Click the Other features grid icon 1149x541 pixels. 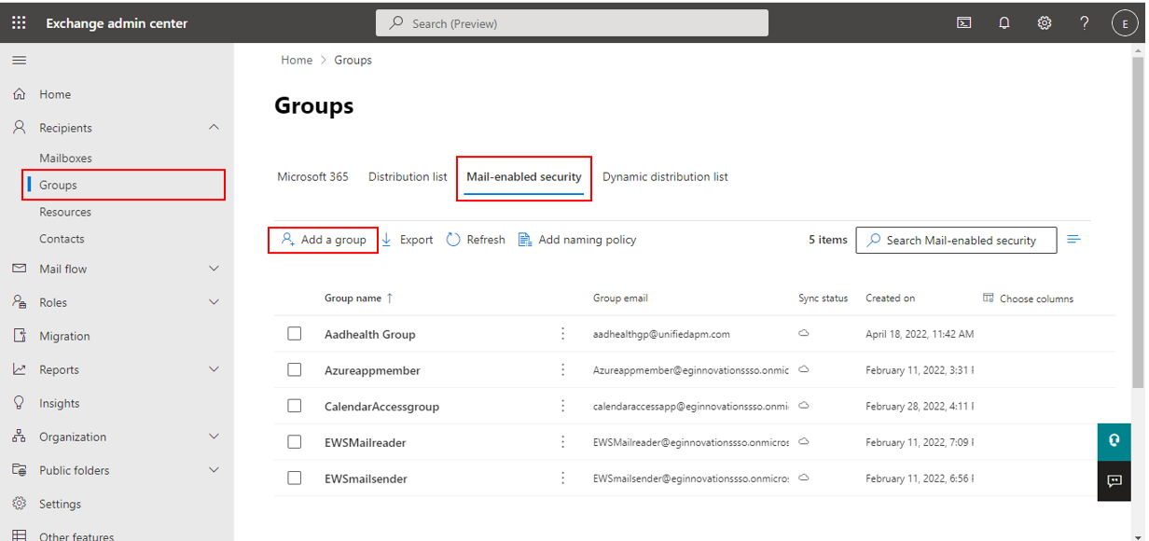(19, 536)
